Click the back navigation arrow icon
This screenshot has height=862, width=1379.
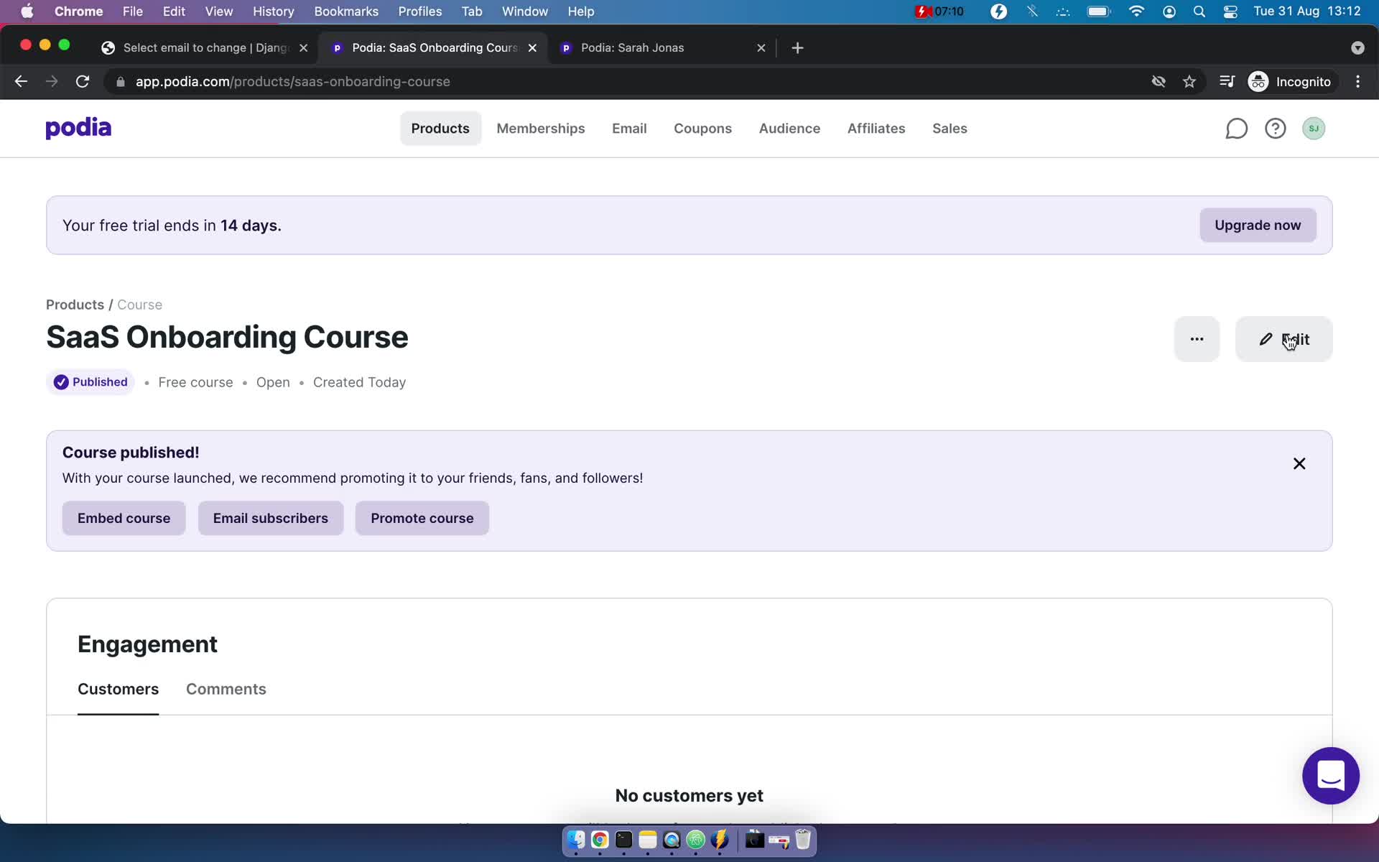tap(22, 81)
